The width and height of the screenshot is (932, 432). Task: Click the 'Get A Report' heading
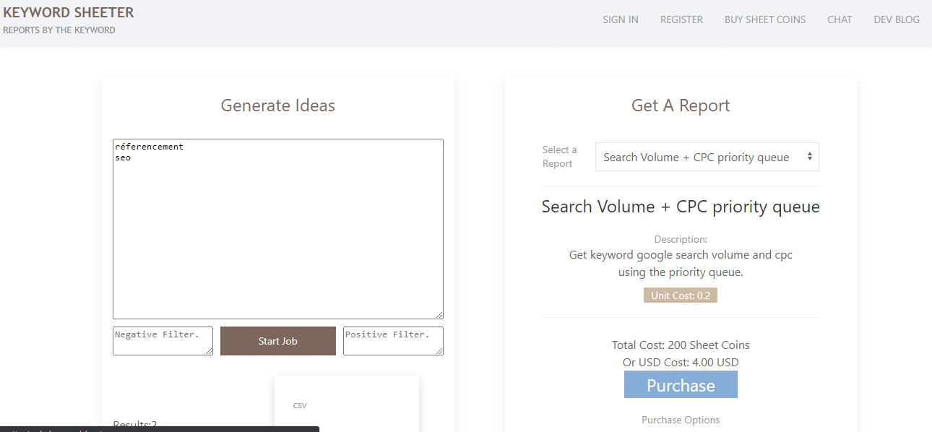pyautogui.click(x=681, y=105)
